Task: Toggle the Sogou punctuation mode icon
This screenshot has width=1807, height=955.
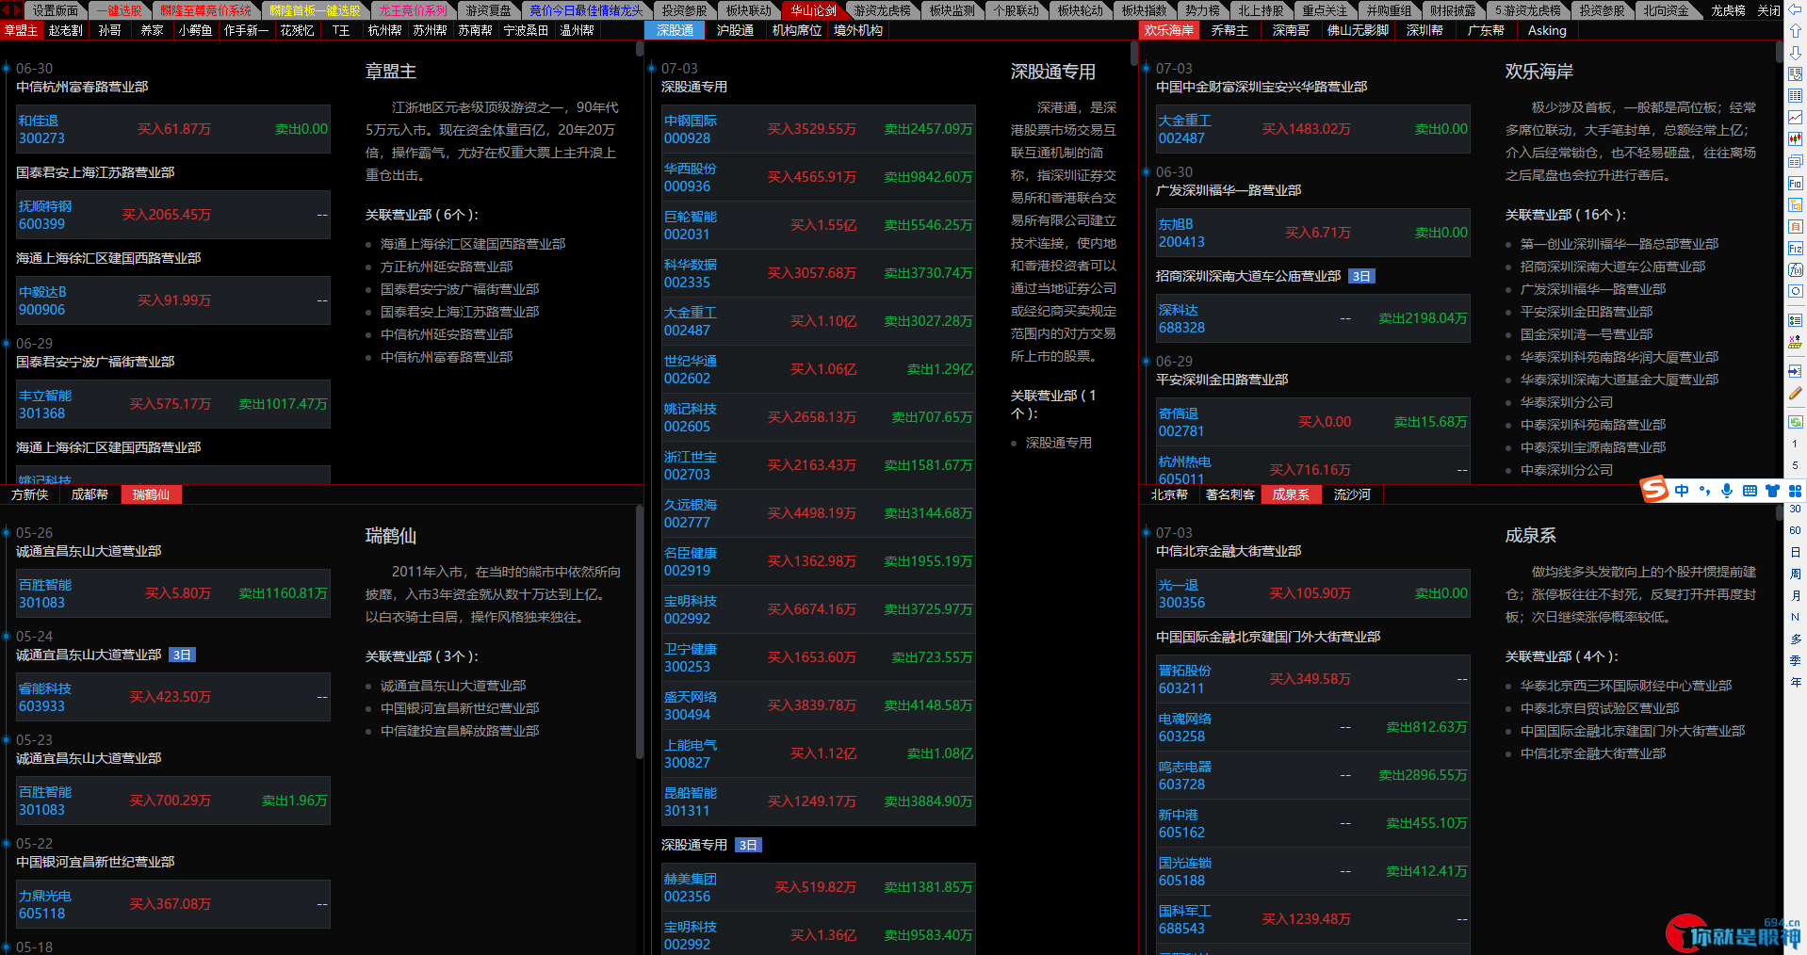Action: 1704,491
